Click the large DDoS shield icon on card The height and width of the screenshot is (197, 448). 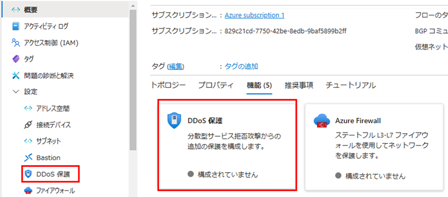pos(174,121)
